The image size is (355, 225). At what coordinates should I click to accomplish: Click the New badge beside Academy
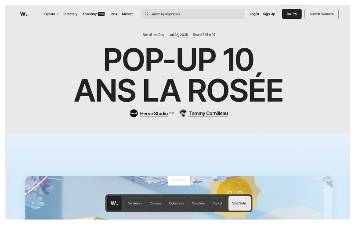click(x=101, y=14)
